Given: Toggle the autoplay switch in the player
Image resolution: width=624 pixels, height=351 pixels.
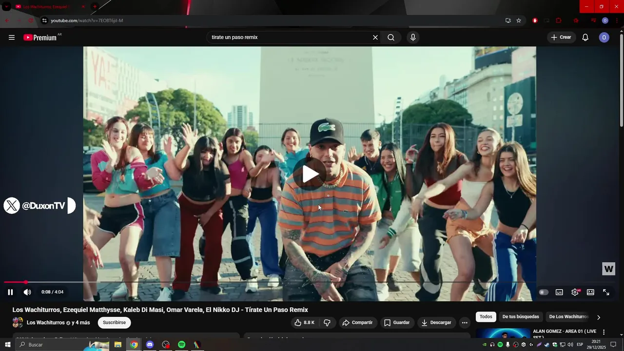Looking at the screenshot, I should coord(544,292).
